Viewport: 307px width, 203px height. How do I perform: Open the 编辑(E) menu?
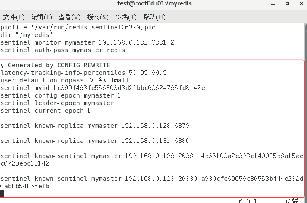pyautogui.click(x=42, y=17)
